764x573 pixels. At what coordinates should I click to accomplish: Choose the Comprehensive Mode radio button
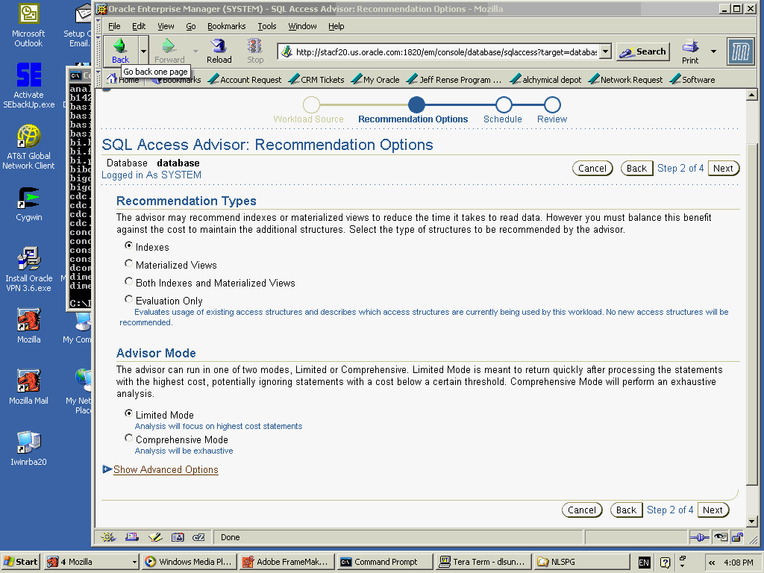pyautogui.click(x=129, y=439)
